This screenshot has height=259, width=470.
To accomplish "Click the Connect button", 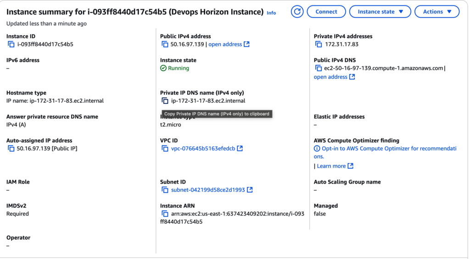I will click(x=326, y=11).
